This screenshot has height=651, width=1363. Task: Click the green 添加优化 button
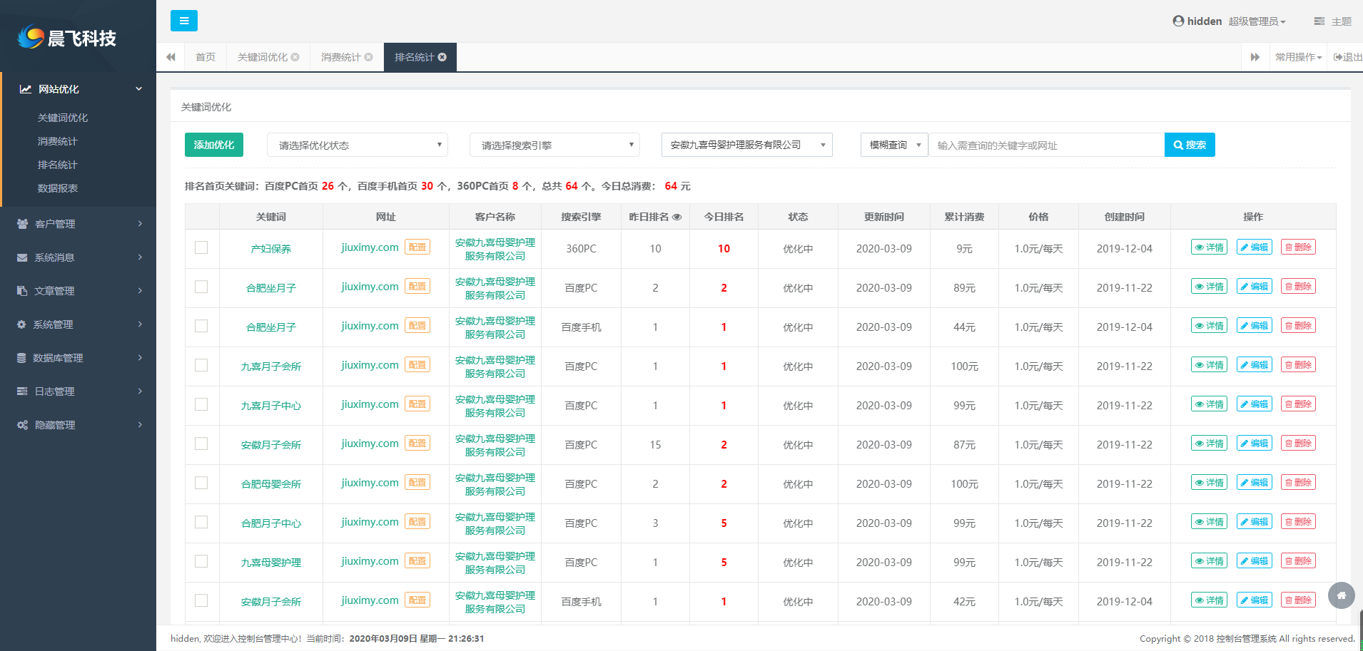pyautogui.click(x=214, y=145)
